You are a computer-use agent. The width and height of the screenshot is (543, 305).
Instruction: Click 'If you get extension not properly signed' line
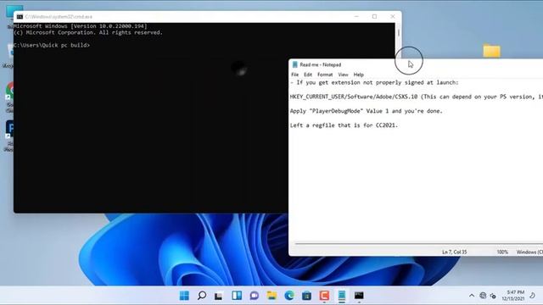tap(374, 83)
